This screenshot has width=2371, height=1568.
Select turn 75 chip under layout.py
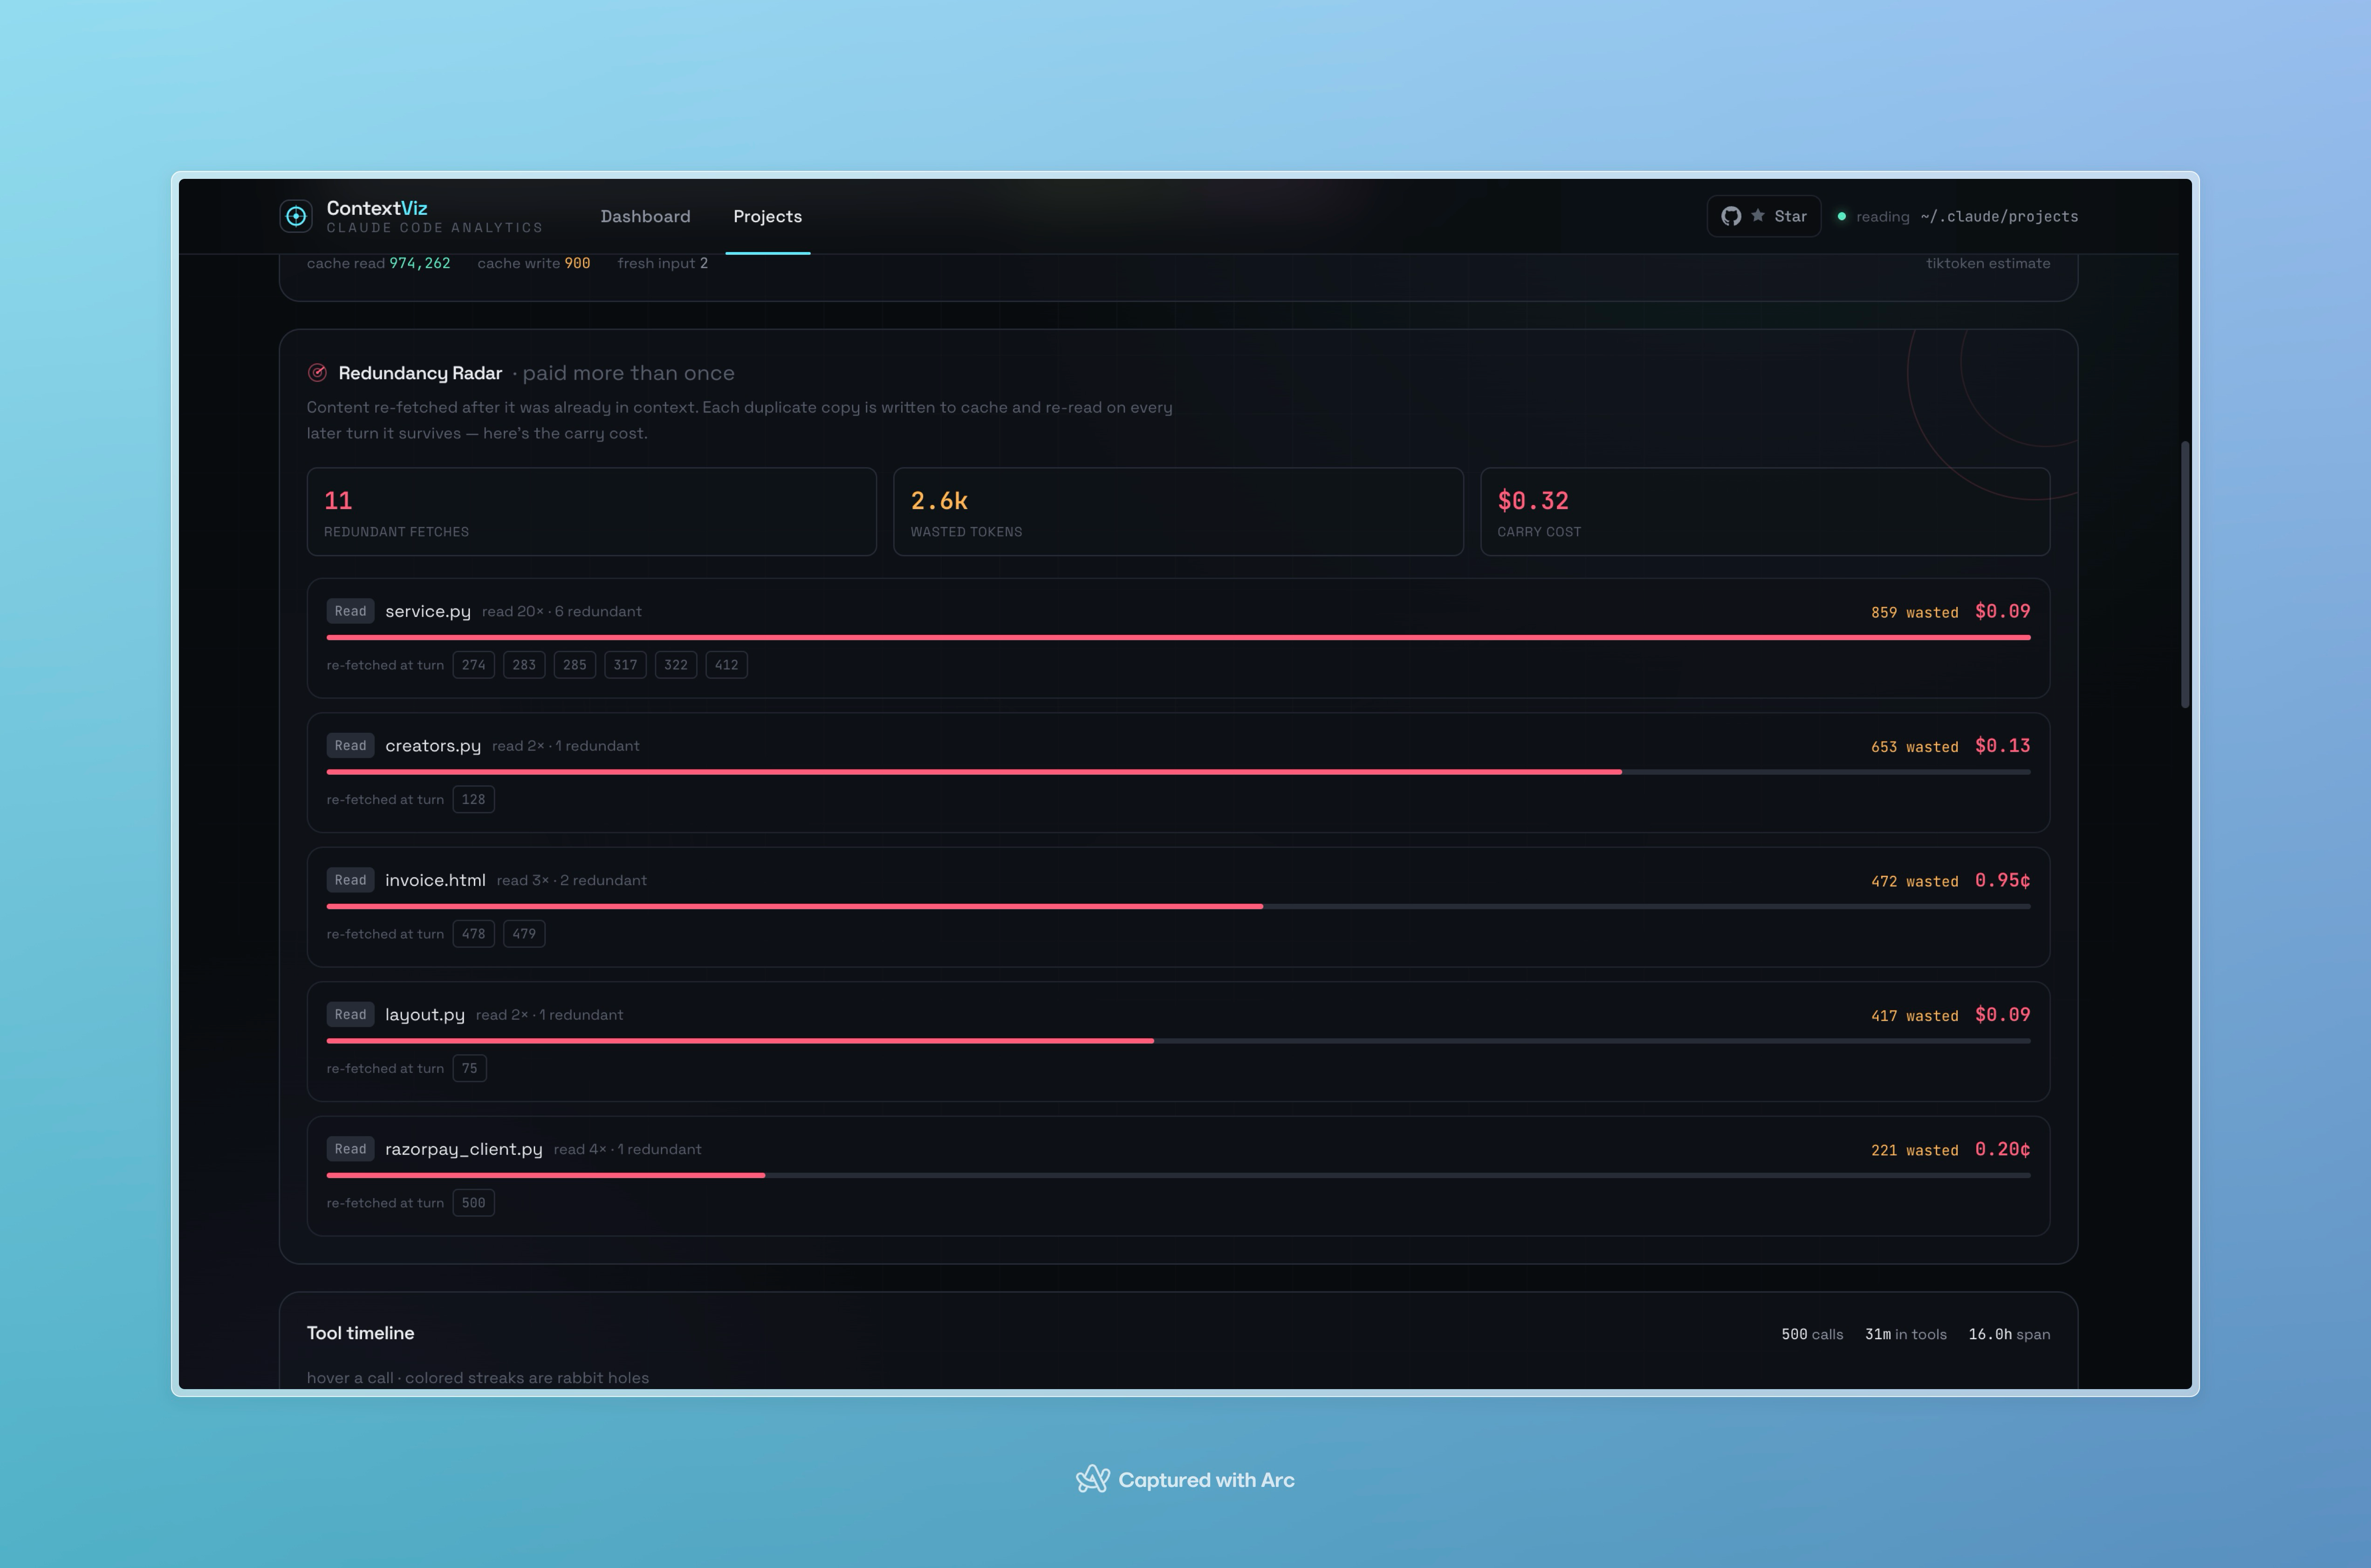(469, 1068)
